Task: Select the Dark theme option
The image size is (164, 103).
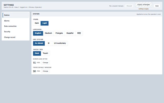Action: tap(37, 23)
